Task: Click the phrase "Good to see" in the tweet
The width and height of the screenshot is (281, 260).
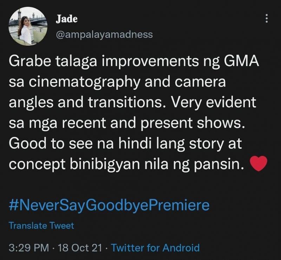Action: tap(51, 144)
